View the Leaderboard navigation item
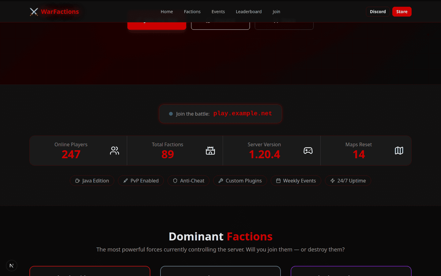Viewport: 441px width, 276px height. pyautogui.click(x=248, y=11)
